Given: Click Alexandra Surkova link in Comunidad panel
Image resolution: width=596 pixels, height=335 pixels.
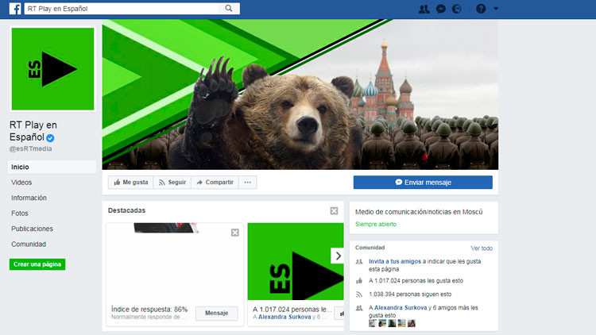Looking at the screenshot, I should (401, 308).
